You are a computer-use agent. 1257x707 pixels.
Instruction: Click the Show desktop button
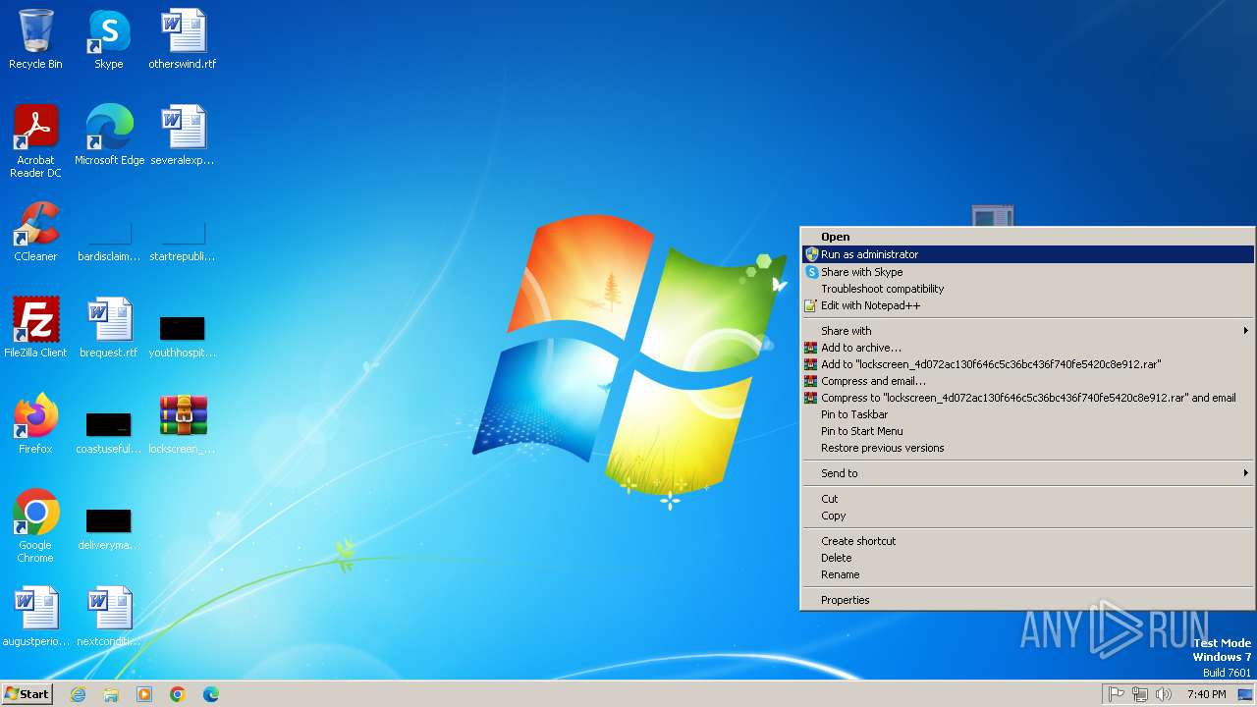pyautogui.click(x=1245, y=694)
